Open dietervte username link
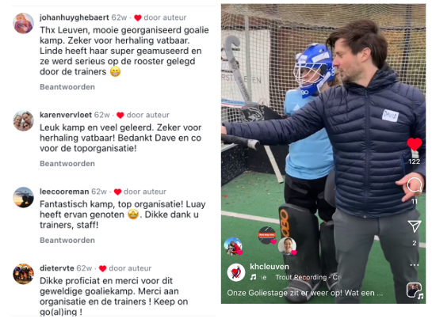Screen dimensions: 432x319 pyautogui.click(x=57, y=268)
